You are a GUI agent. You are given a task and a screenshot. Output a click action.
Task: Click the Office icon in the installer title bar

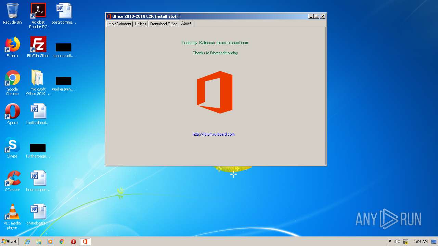point(109,16)
